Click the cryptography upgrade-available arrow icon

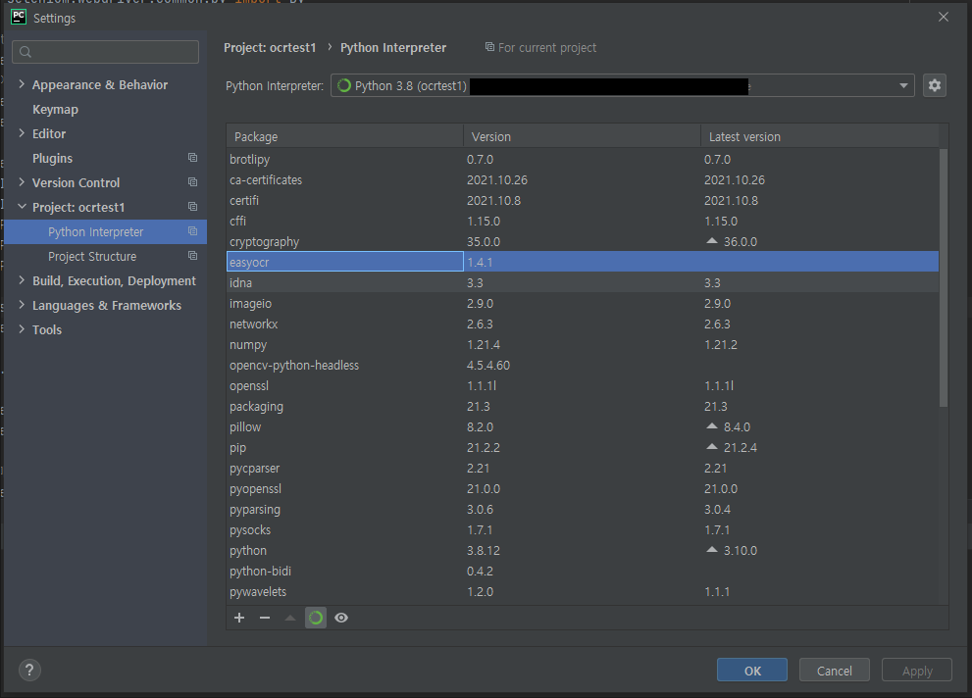pyautogui.click(x=712, y=241)
